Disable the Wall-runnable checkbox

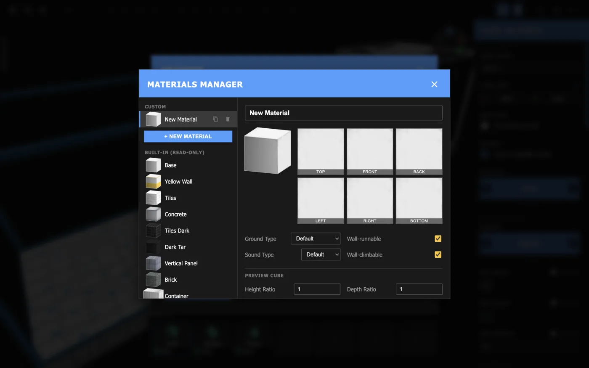(x=438, y=238)
